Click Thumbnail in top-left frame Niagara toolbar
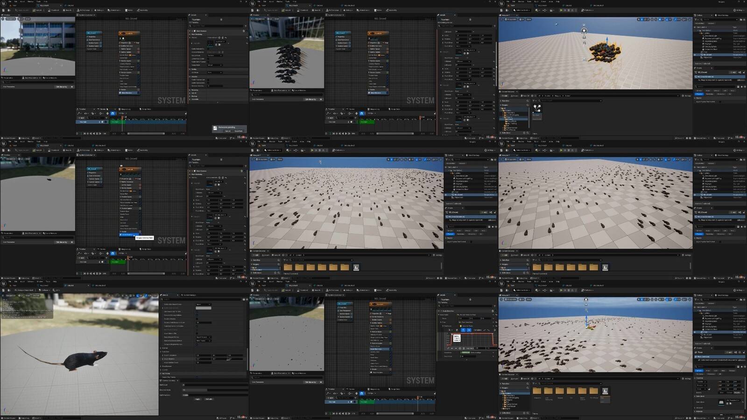 click(53, 10)
